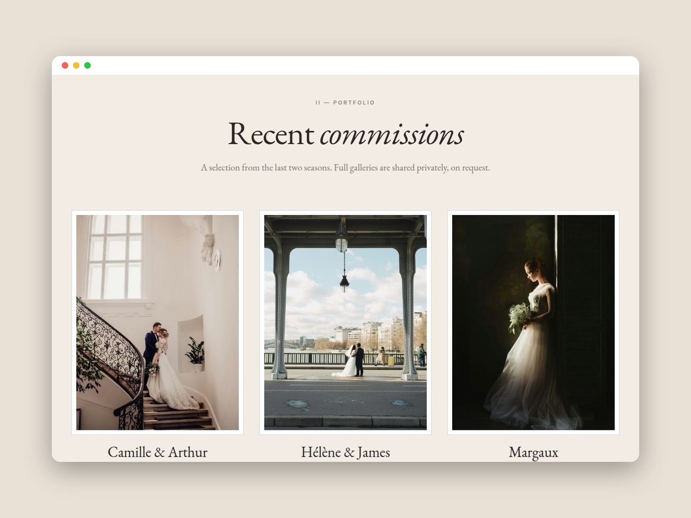Viewport: 691px width, 518px height.
Task: Click the yellow minimize window dot
Action: point(76,66)
